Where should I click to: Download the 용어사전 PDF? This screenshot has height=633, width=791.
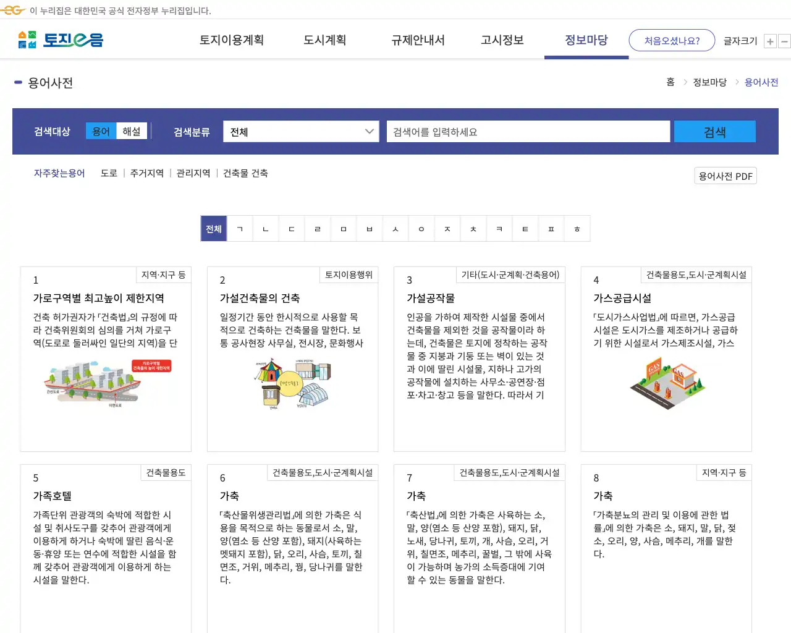click(x=725, y=176)
